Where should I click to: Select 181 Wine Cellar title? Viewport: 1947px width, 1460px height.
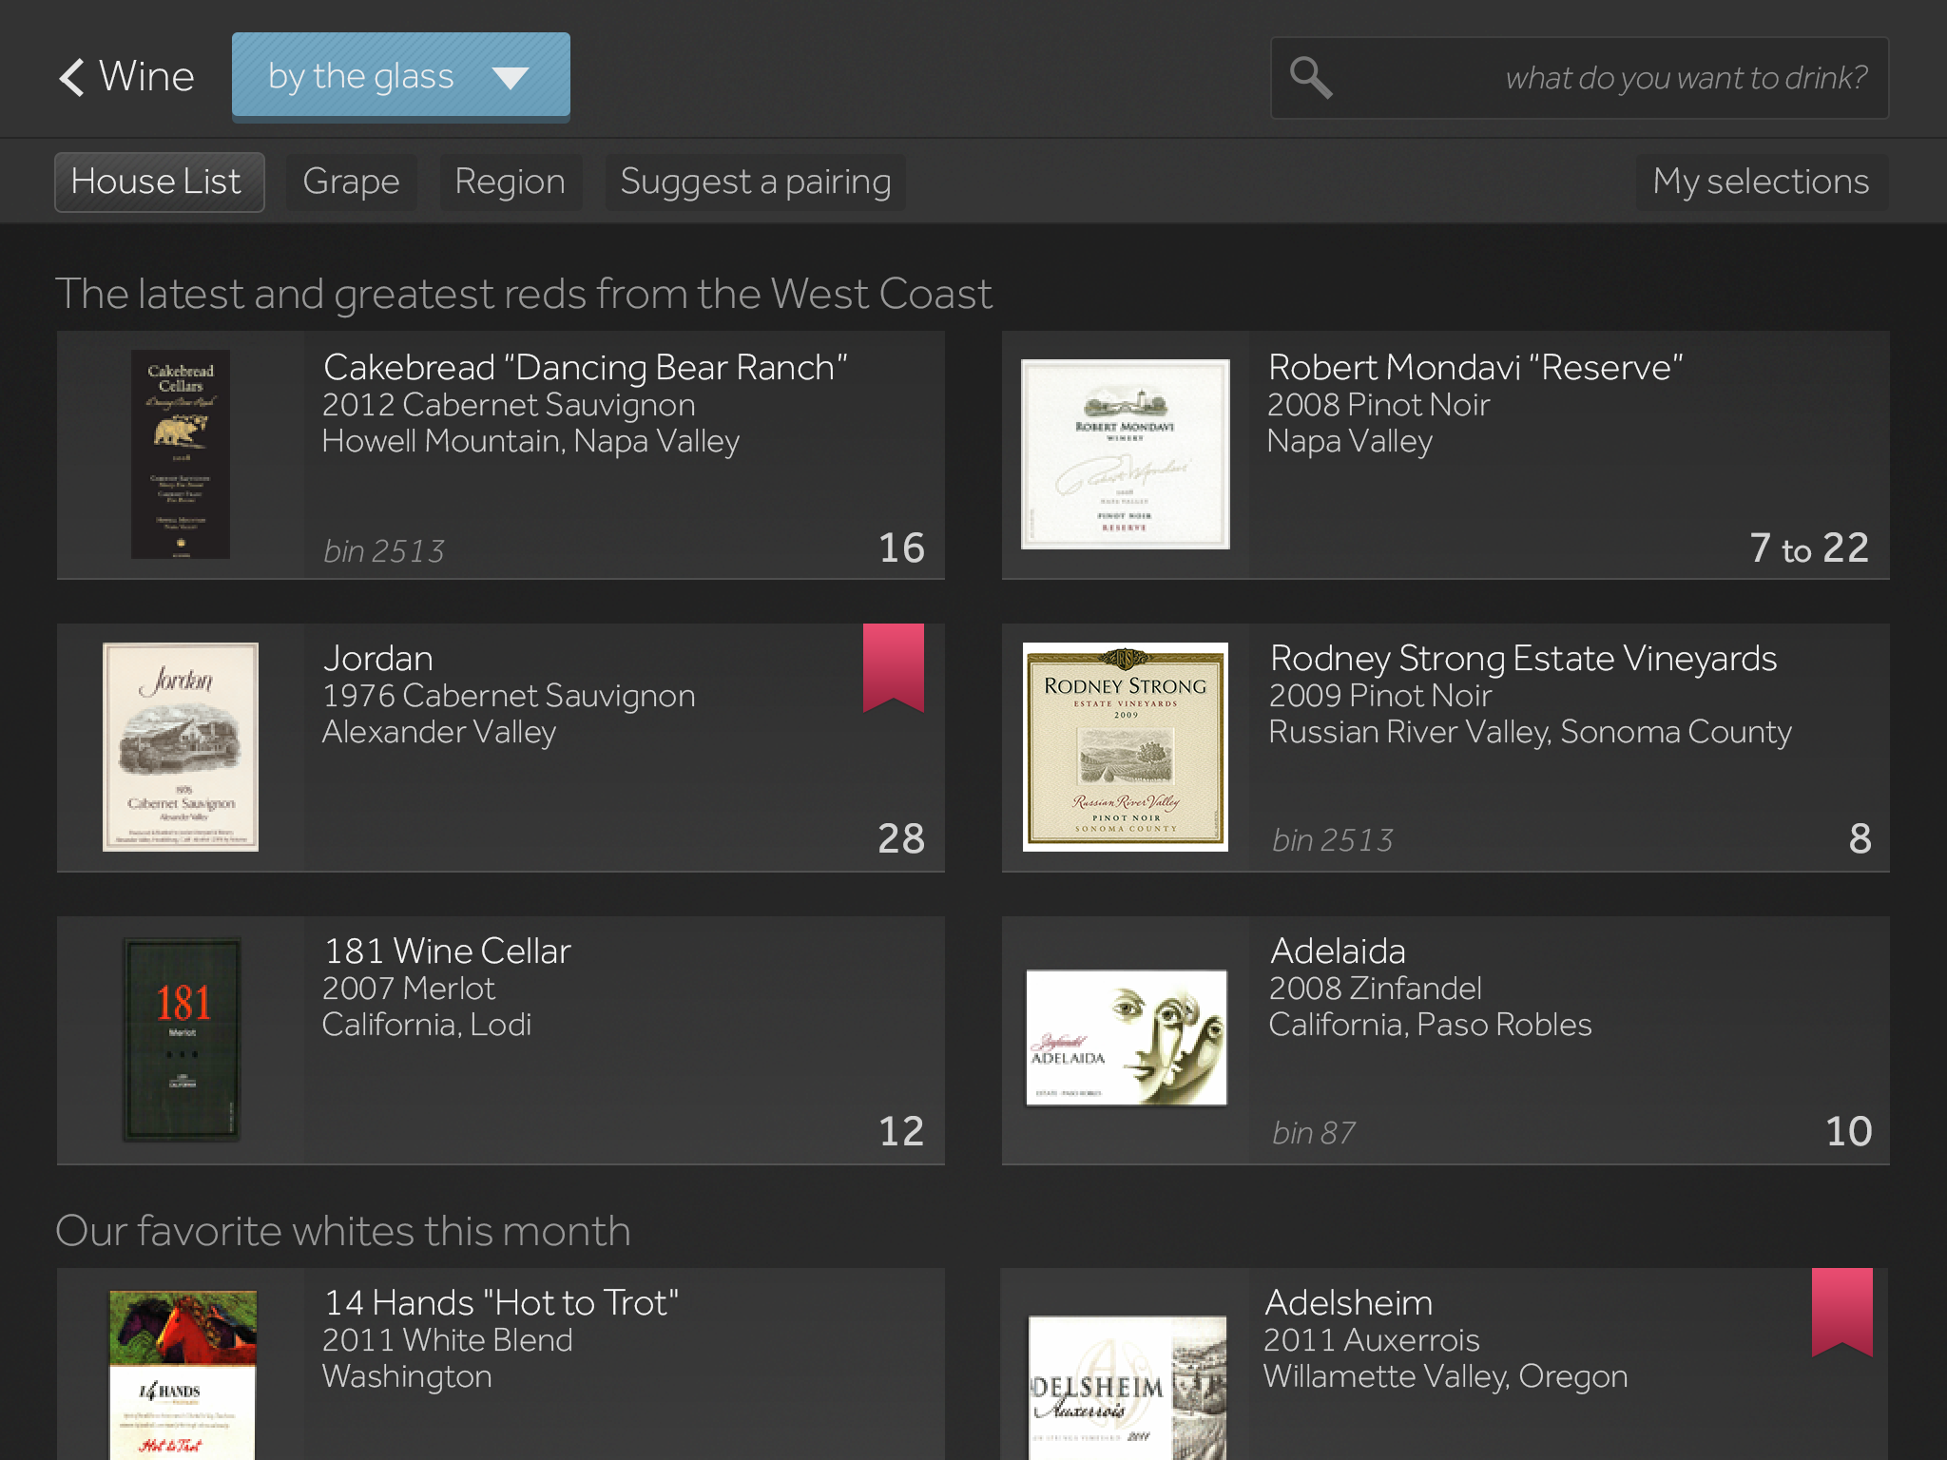(x=447, y=951)
